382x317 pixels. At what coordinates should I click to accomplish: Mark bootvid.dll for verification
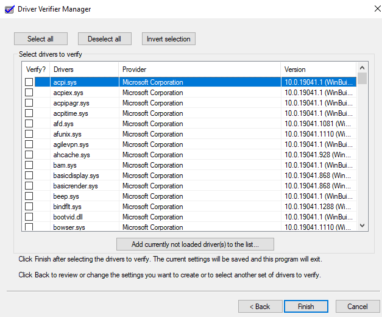(x=29, y=217)
